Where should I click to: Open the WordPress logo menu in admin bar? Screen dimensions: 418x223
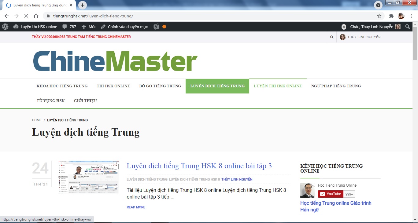(5, 27)
